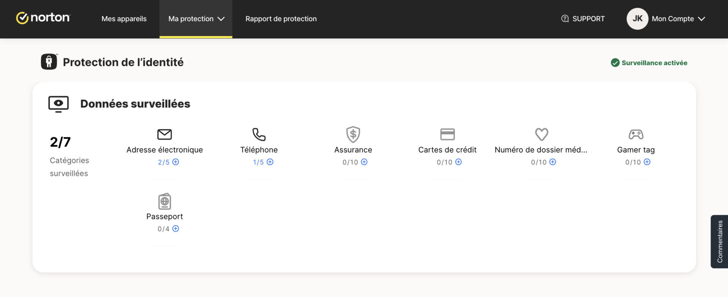
Task: Add a phone number with plus icon
Action: [270, 162]
